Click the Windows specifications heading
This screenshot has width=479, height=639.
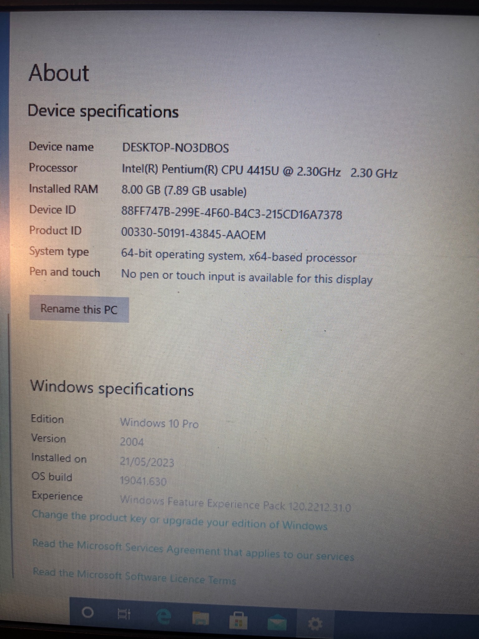click(112, 388)
